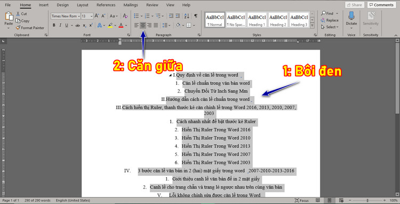This screenshot has width=400, height=204.
Task: Click the Increase Indent icon
Action: (178, 16)
